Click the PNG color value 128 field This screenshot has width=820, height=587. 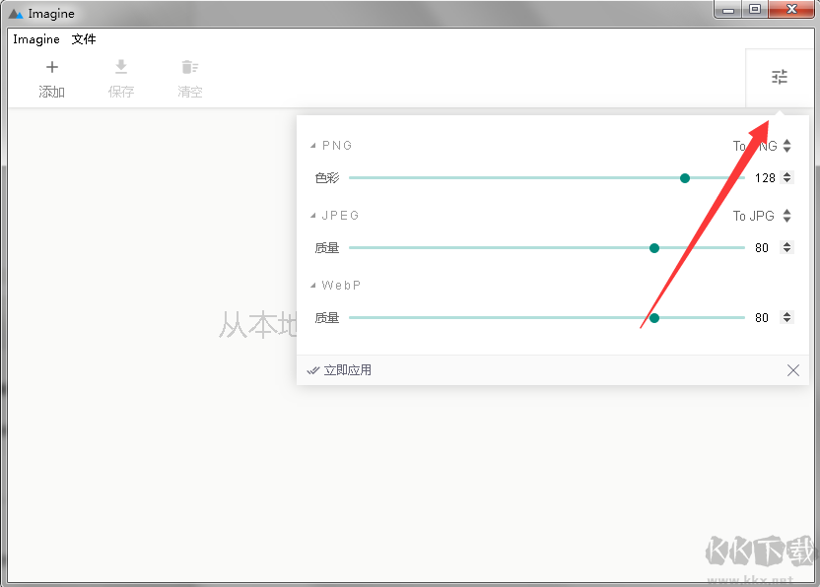click(765, 178)
